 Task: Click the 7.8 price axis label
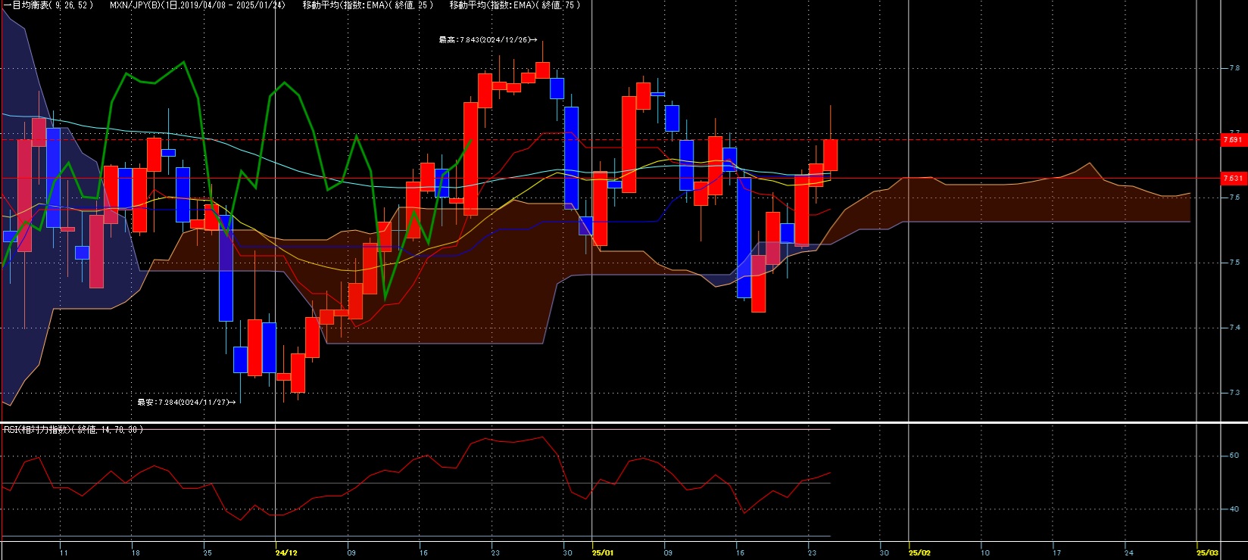[x=1234, y=68]
